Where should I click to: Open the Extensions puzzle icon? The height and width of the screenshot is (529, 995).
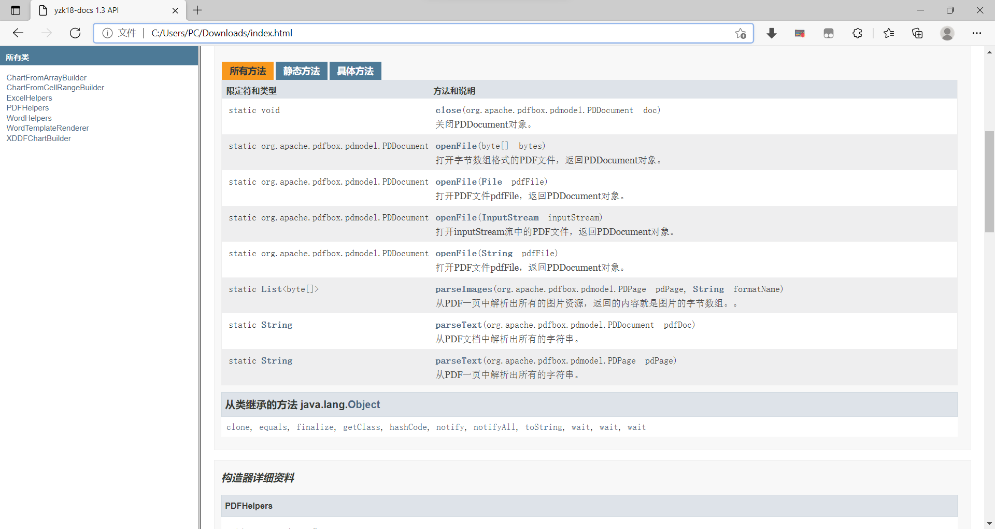coord(857,33)
